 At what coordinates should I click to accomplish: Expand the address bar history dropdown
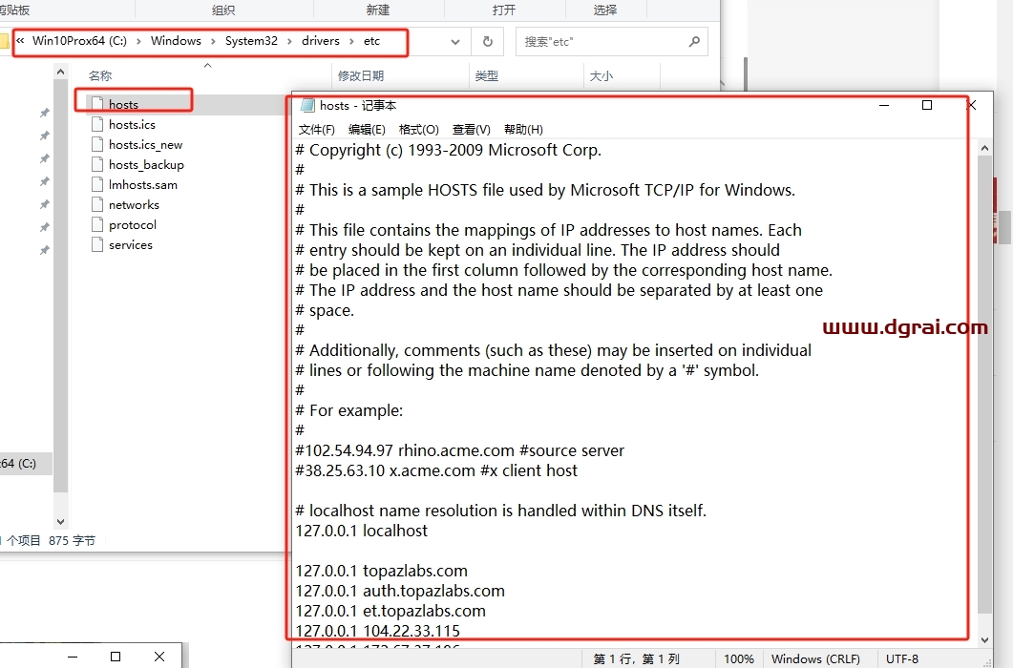455,42
